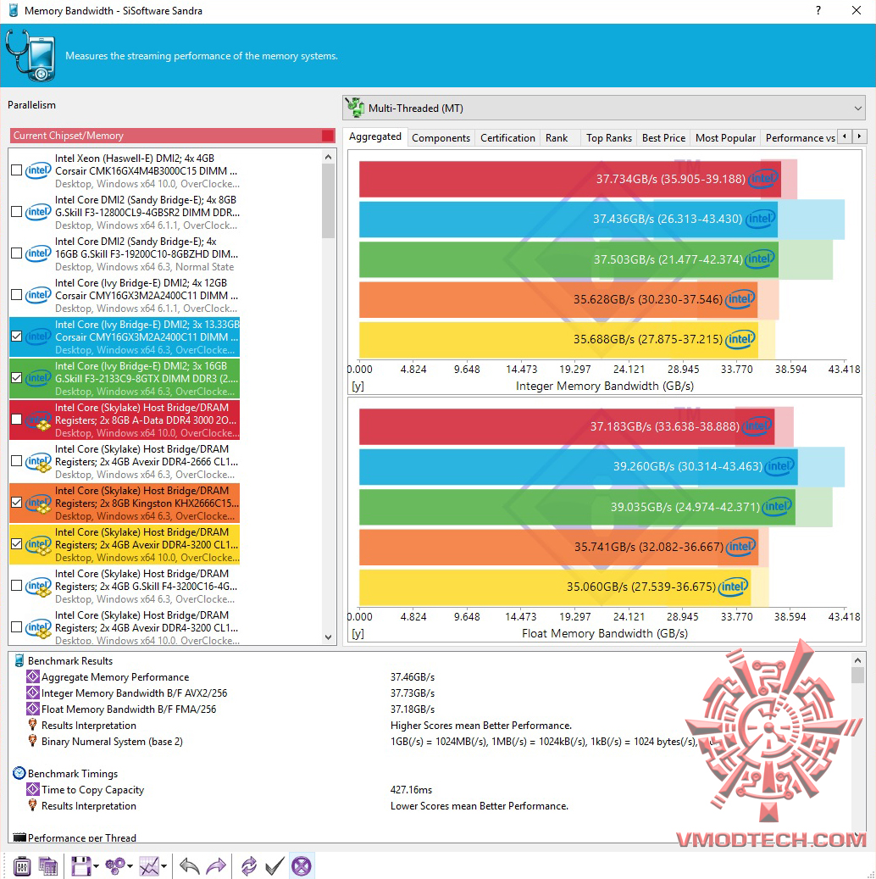Click Intel logo on 39.260GB/s blue bar

click(780, 466)
